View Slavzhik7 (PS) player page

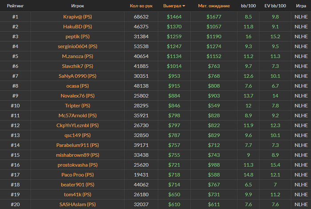coord(78,66)
